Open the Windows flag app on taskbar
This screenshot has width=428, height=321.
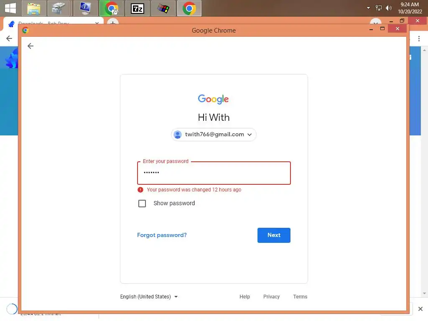(x=163, y=8)
